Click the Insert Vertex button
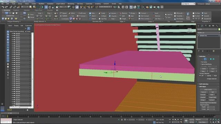Screen dimensions: 221x124 pyautogui.click(x=208, y=90)
